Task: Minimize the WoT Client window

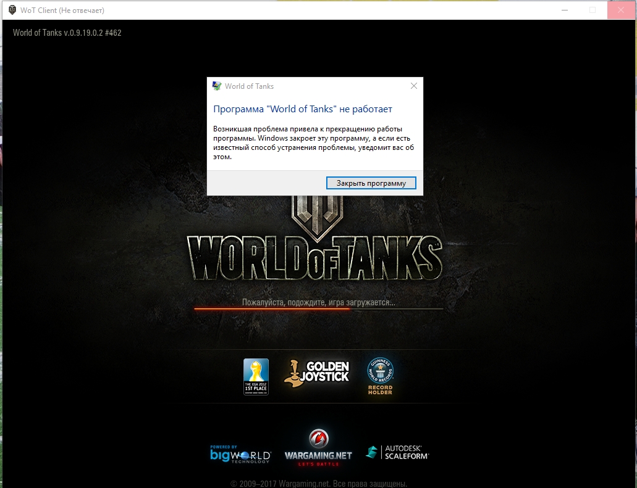Action: pos(564,10)
